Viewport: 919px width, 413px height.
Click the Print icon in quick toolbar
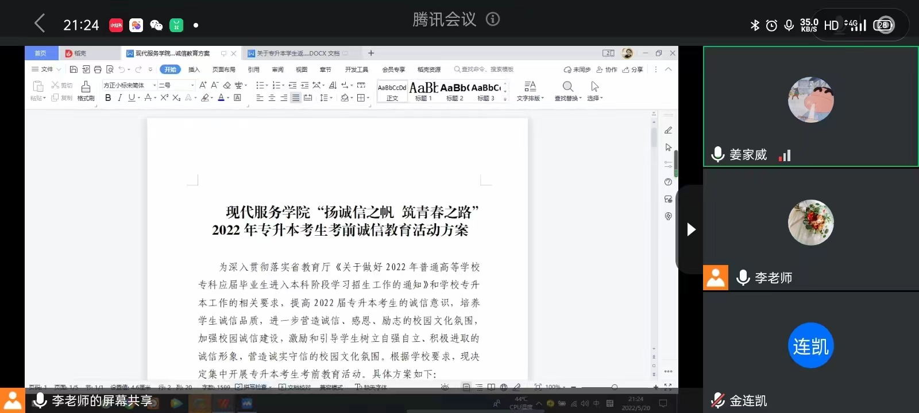[x=98, y=69]
